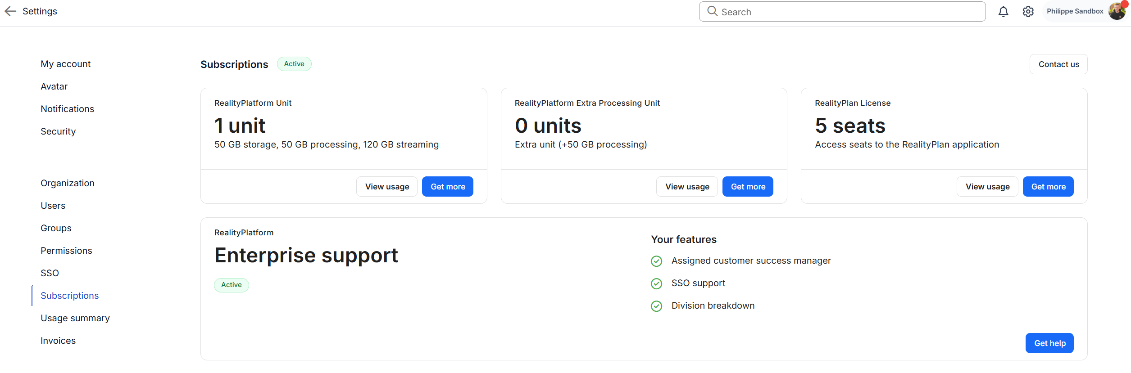
Task: Get more RealityPlan License seats
Action: (1048, 187)
